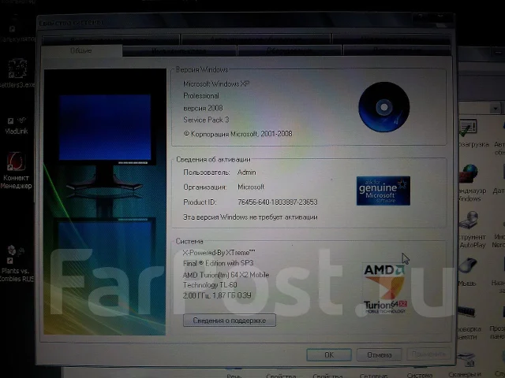Click the genuine Microsoft software badge
This screenshot has width=505, height=378.
click(383, 191)
